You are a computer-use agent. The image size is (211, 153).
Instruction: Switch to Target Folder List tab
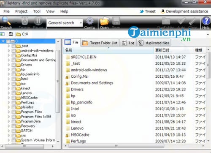(100, 43)
